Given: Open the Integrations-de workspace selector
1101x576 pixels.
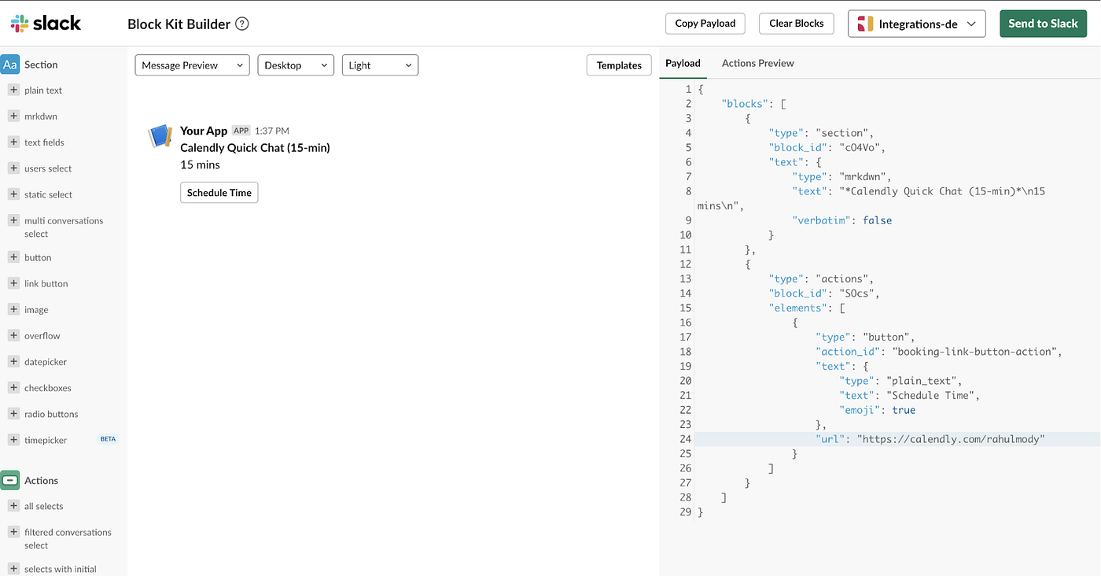Looking at the screenshot, I should pyautogui.click(x=916, y=24).
